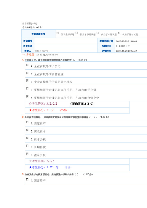Screen dimensions: 147x208
Task: Click the 系统自动评卷 value
Action: pos(42,51)
